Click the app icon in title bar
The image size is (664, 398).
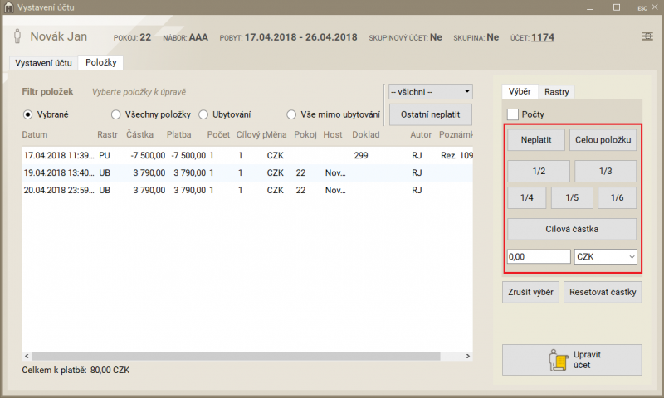pyautogui.click(x=8, y=7)
